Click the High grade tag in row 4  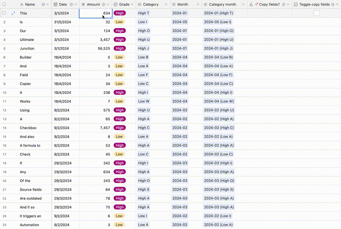point(120,40)
